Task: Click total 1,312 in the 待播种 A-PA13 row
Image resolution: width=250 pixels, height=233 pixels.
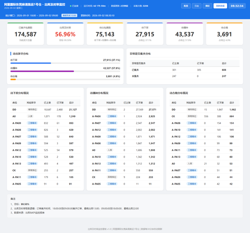Action: pos(152,164)
